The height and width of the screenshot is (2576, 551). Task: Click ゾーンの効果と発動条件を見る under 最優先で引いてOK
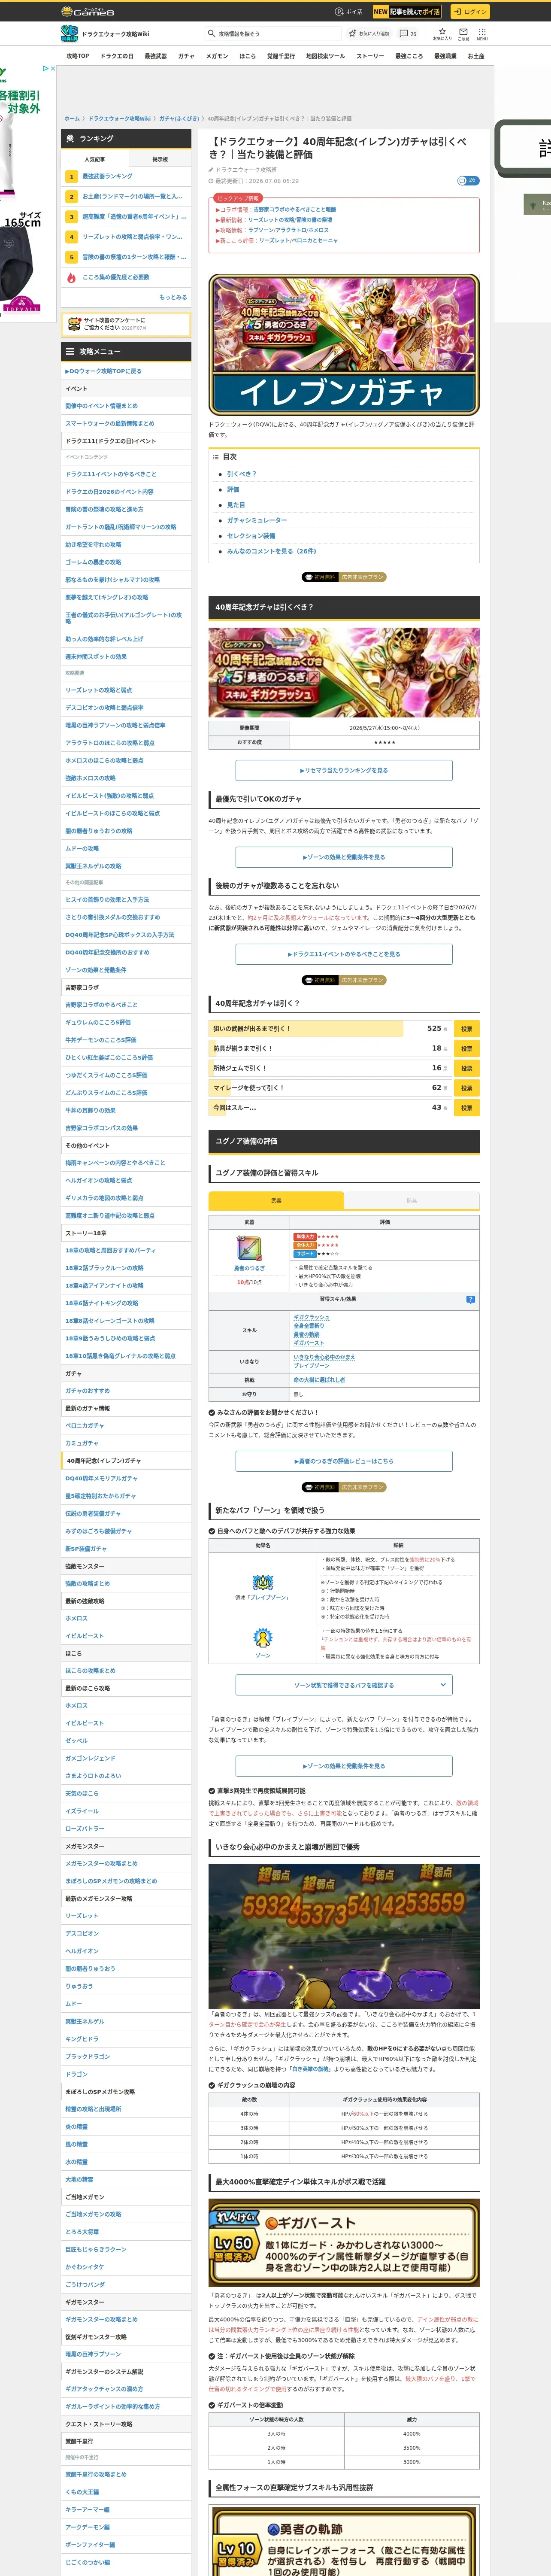pyautogui.click(x=344, y=857)
